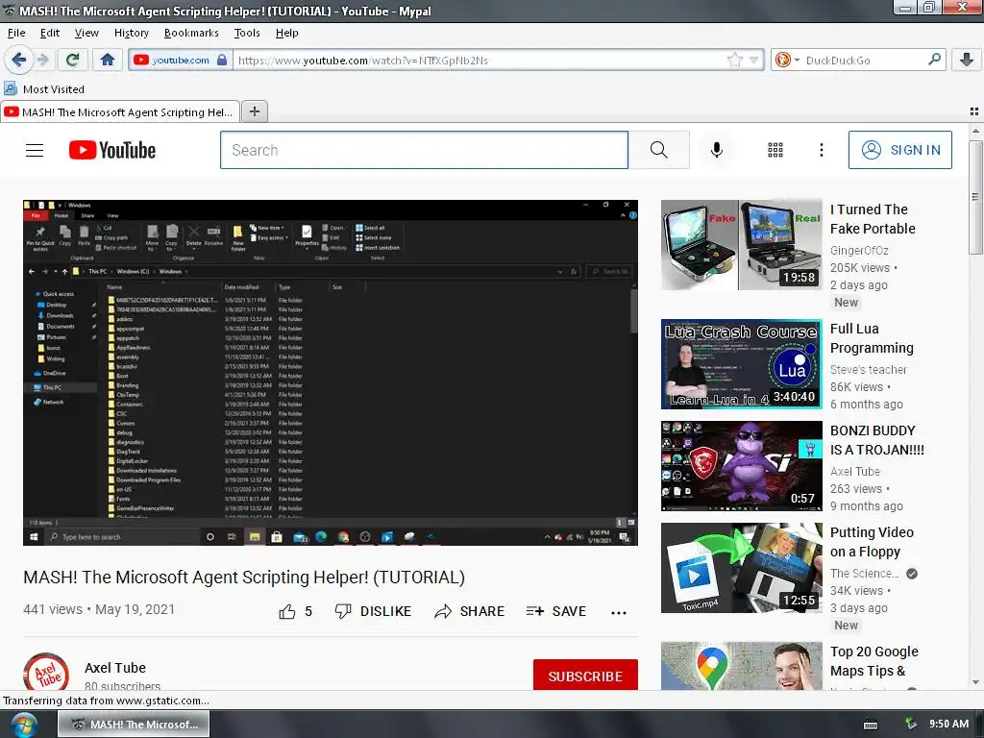Screen dimensions: 984x738
Task: Reload the page with the refresh icon
Action: click(x=72, y=60)
